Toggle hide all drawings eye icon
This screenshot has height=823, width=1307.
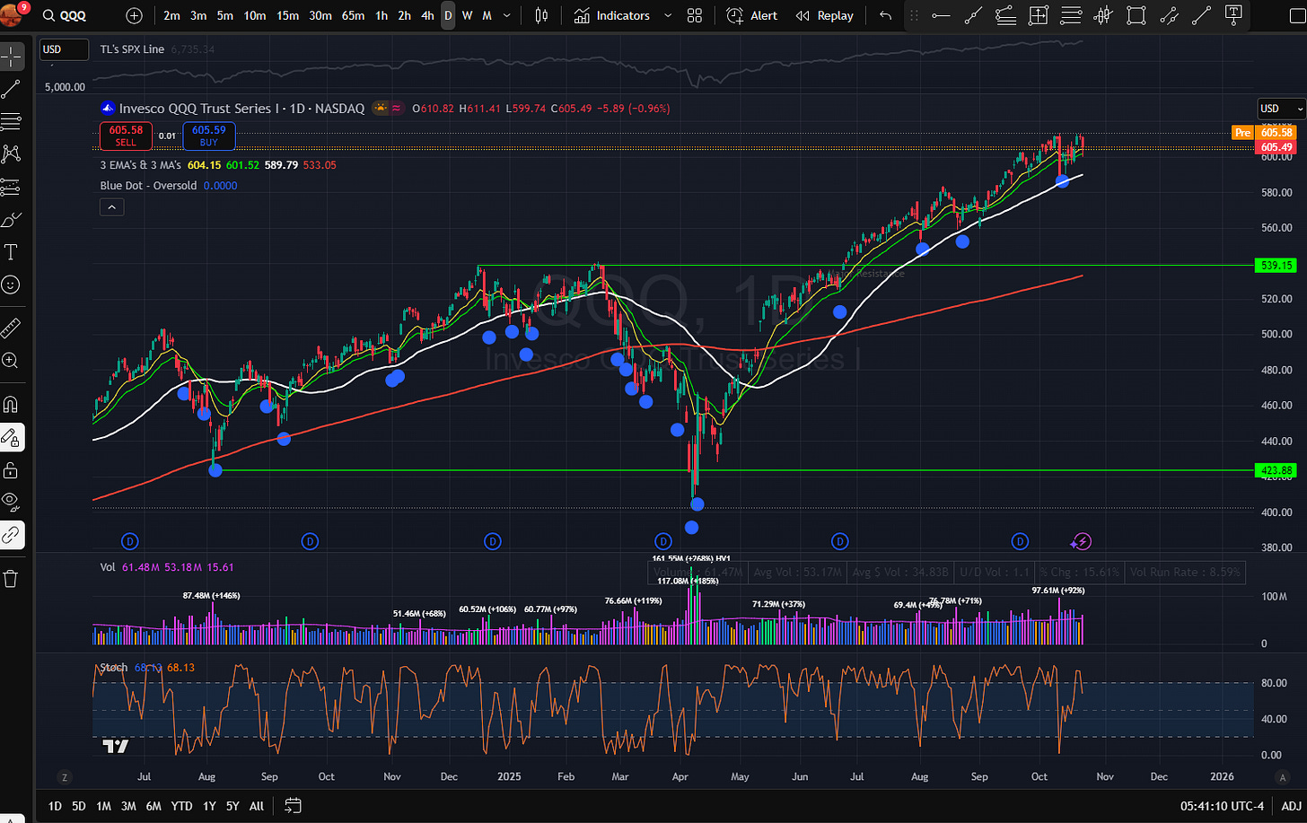(12, 502)
